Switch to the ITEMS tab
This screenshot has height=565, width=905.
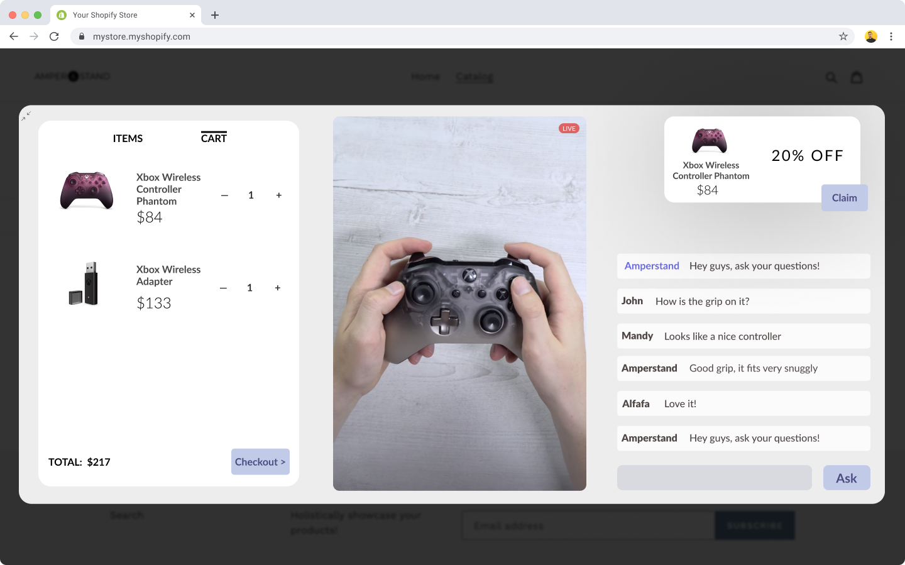point(128,138)
